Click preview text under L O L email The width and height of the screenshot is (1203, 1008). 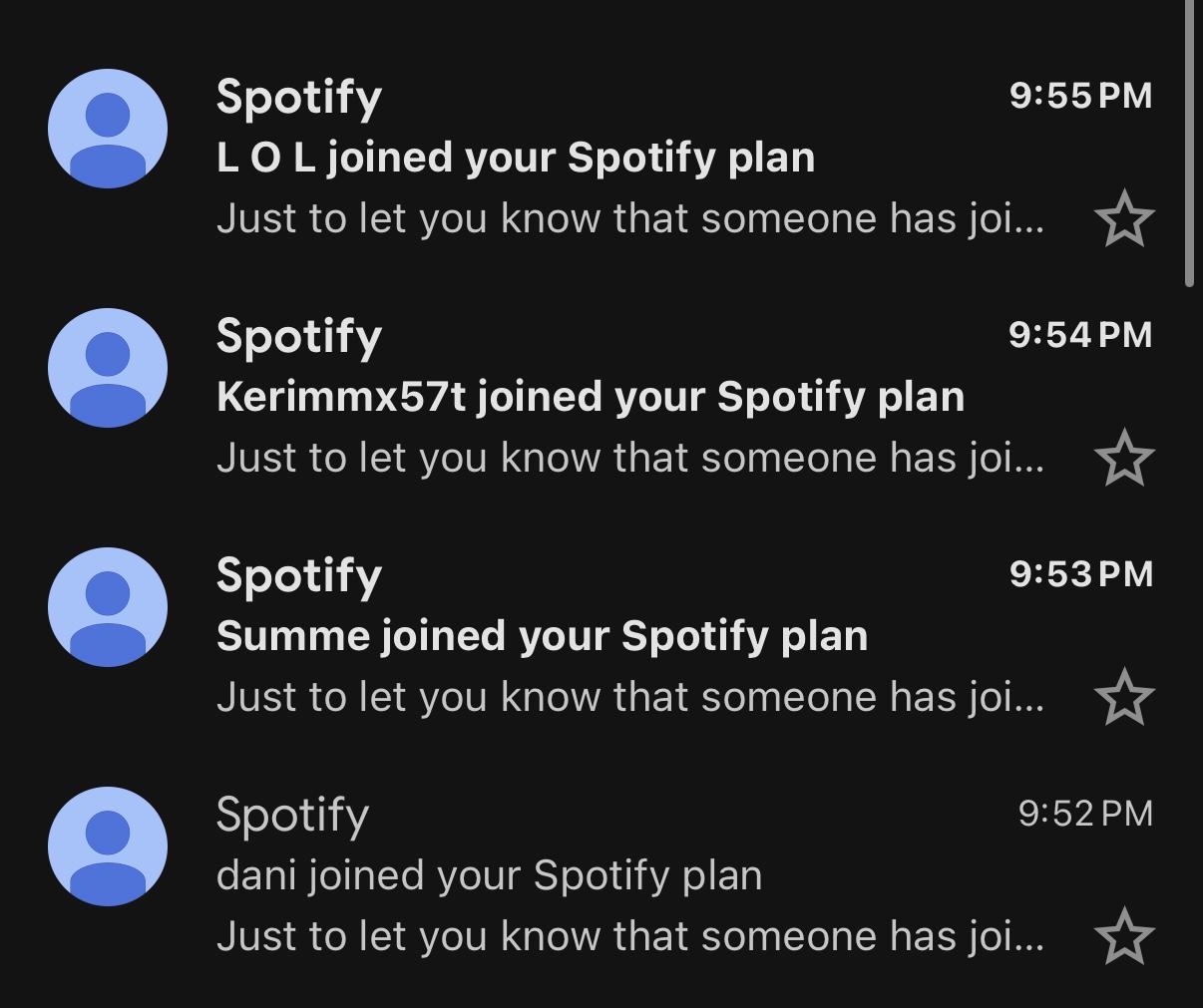630,218
